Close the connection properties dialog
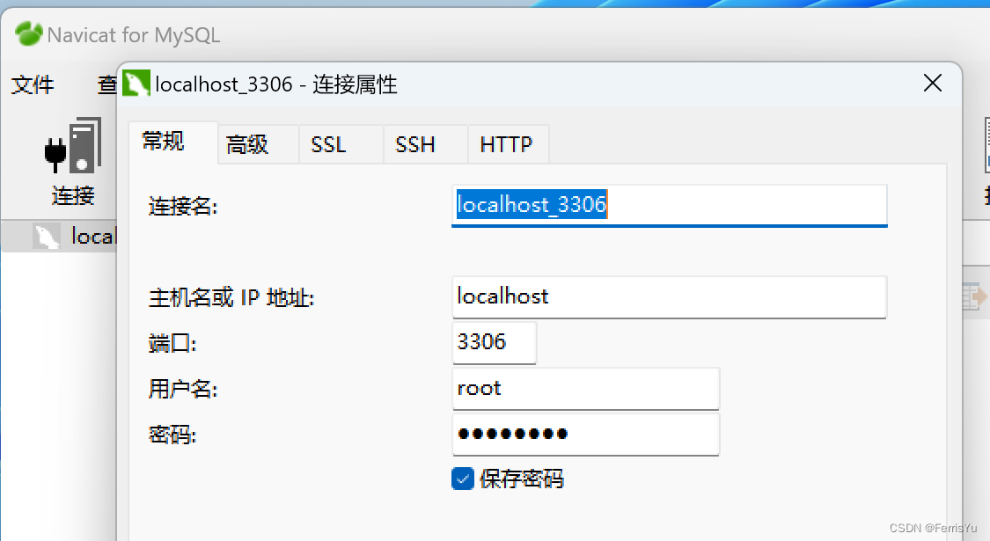The width and height of the screenshot is (990, 541). [x=933, y=83]
